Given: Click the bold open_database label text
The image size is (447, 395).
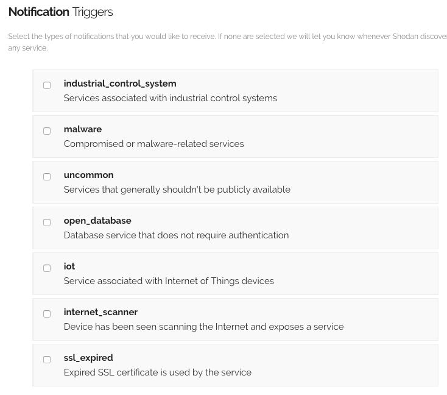Looking at the screenshot, I should [97, 221].
